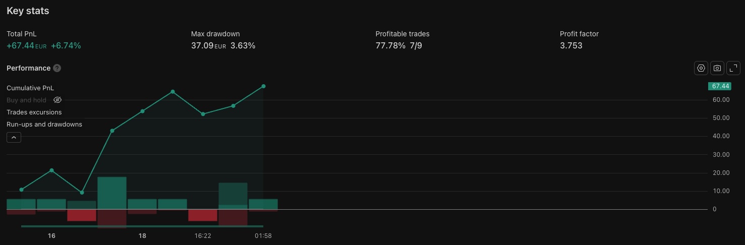Click the green range bar under chart

point(142,227)
